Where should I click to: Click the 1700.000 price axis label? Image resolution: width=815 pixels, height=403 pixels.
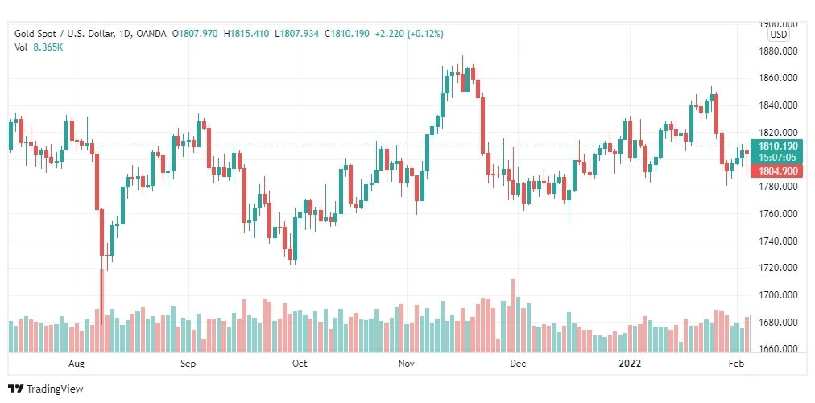point(778,295)
